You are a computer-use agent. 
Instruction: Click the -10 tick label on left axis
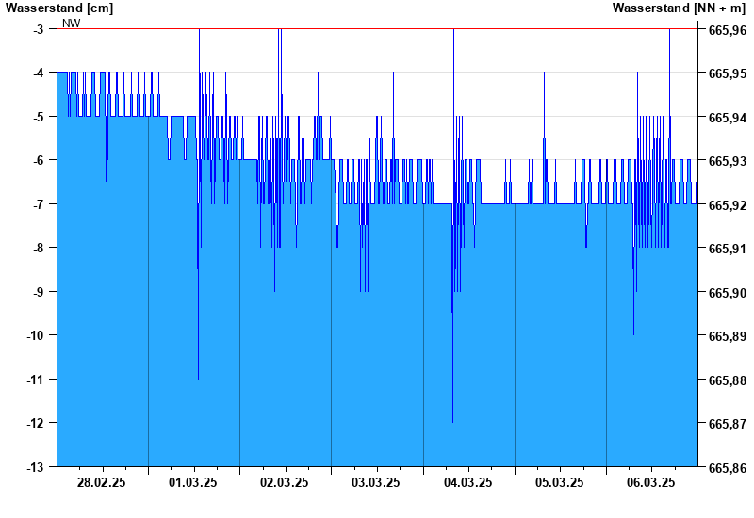pos(35,335)
